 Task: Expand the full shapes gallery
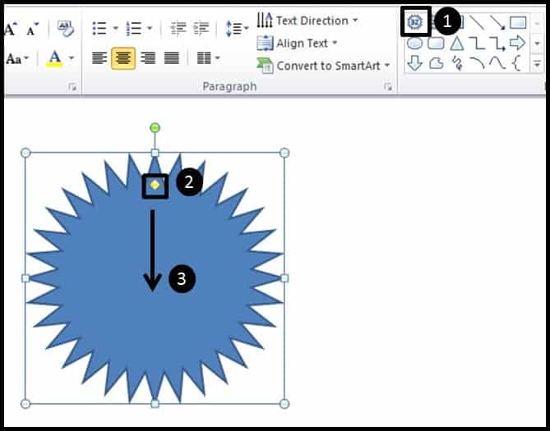[537, 64]
